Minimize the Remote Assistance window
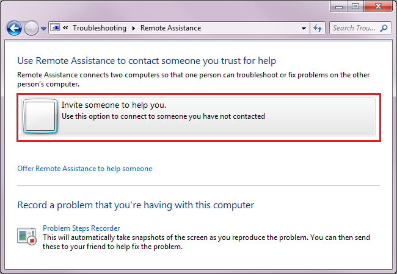This screenshot has width=397, height=274. (339, 7)
